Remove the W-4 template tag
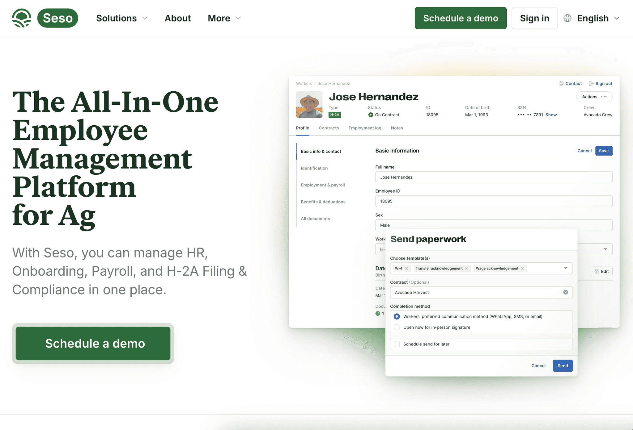This screenshot has height=430, width=633. [407, 269]
